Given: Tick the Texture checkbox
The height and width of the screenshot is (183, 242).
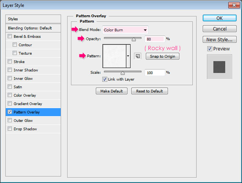Looking at the screenshot, I should click(x=15, y=53).
